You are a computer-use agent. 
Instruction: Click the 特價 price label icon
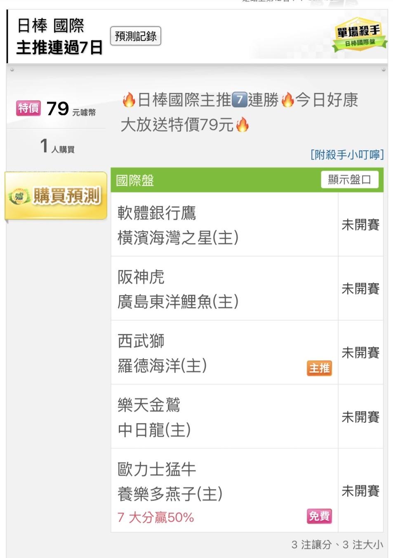pos(28,109)
